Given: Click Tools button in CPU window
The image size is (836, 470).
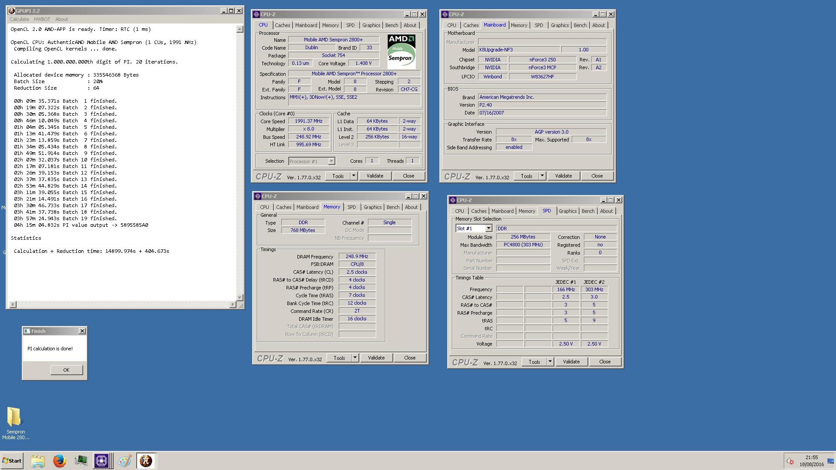Looking at the screenshot, I should [338, 176].
